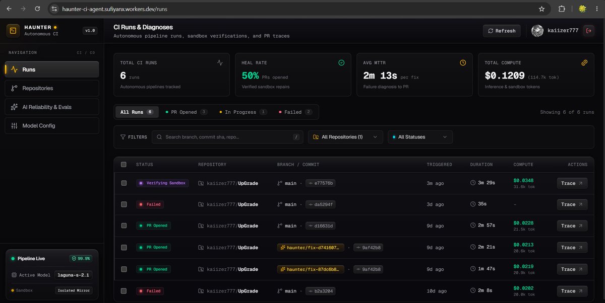This screenshot has width=605, height=303.
Task: Click the coins icon in Total Compute card
Action: (x=584, y=63)
